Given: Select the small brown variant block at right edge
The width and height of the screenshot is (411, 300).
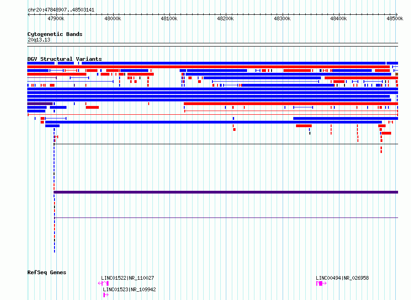Looking at the screenshot, I should 397,74.
